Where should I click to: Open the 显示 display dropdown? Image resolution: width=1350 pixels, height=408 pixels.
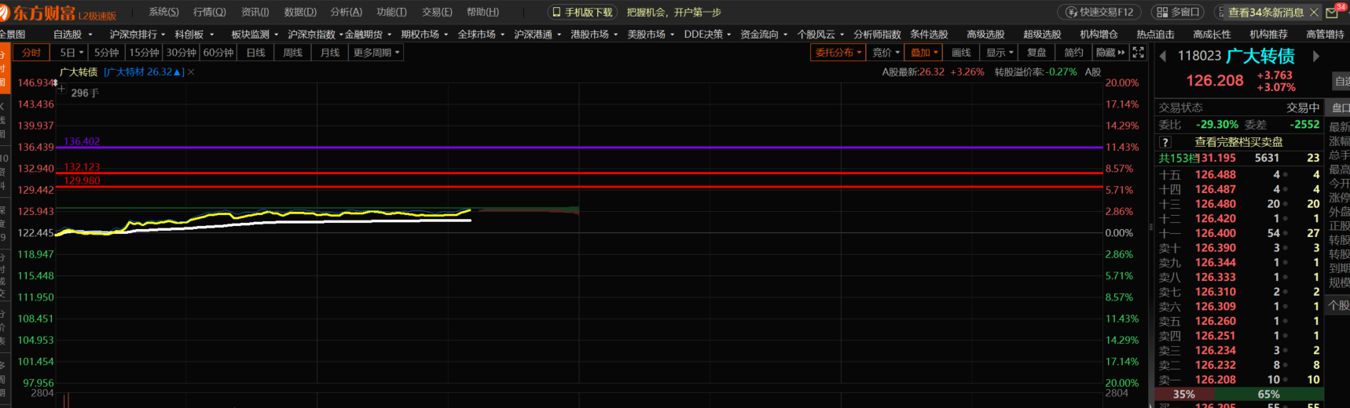[1000, 53]
